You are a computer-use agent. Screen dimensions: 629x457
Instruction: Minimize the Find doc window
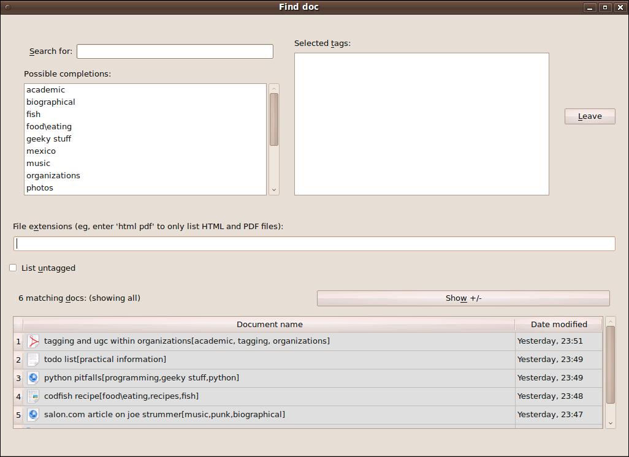590,7
